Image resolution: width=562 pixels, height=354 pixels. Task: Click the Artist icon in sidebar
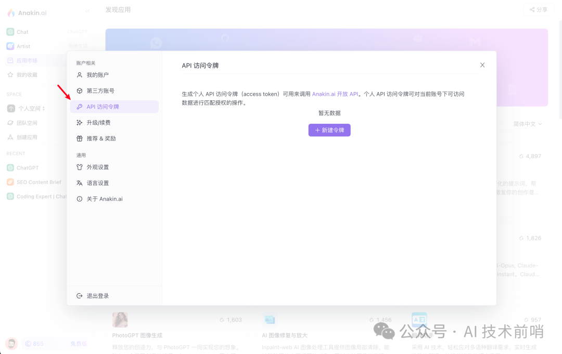click(10, 46)
